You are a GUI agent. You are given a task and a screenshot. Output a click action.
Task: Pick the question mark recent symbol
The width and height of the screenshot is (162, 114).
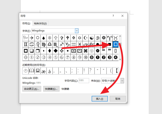92,71
